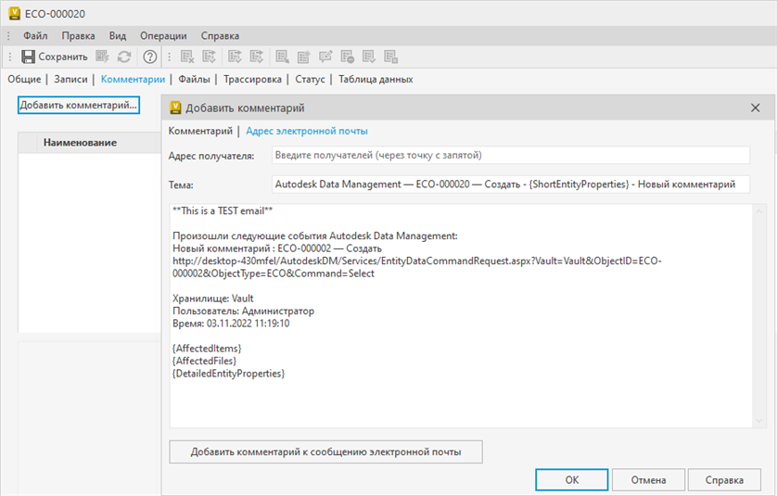Click the list with minus circle icon
Image resolution: width=777 pixels, height=496 pixels.
pos(348,57)
